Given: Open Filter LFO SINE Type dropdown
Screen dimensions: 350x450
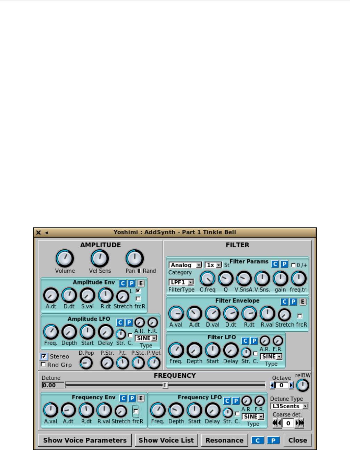Looking at the screenshot, I should point(271,356).
